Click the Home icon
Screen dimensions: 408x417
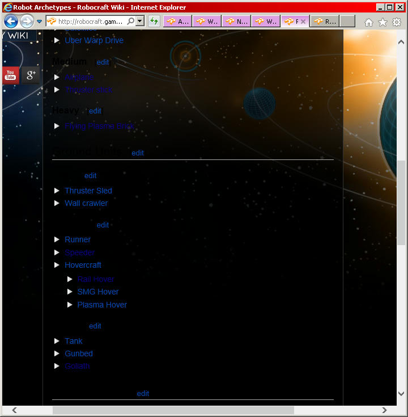(x=369, y=22)
